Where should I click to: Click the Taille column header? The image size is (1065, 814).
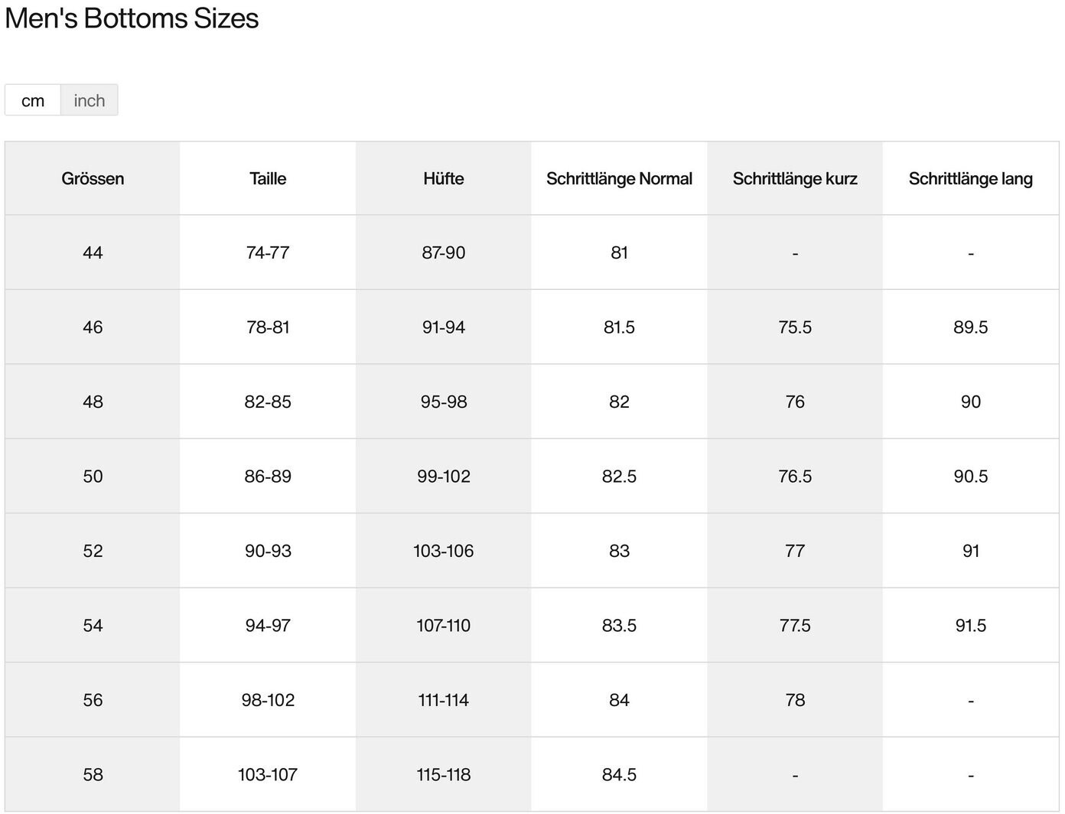click(x=268, y=178)
